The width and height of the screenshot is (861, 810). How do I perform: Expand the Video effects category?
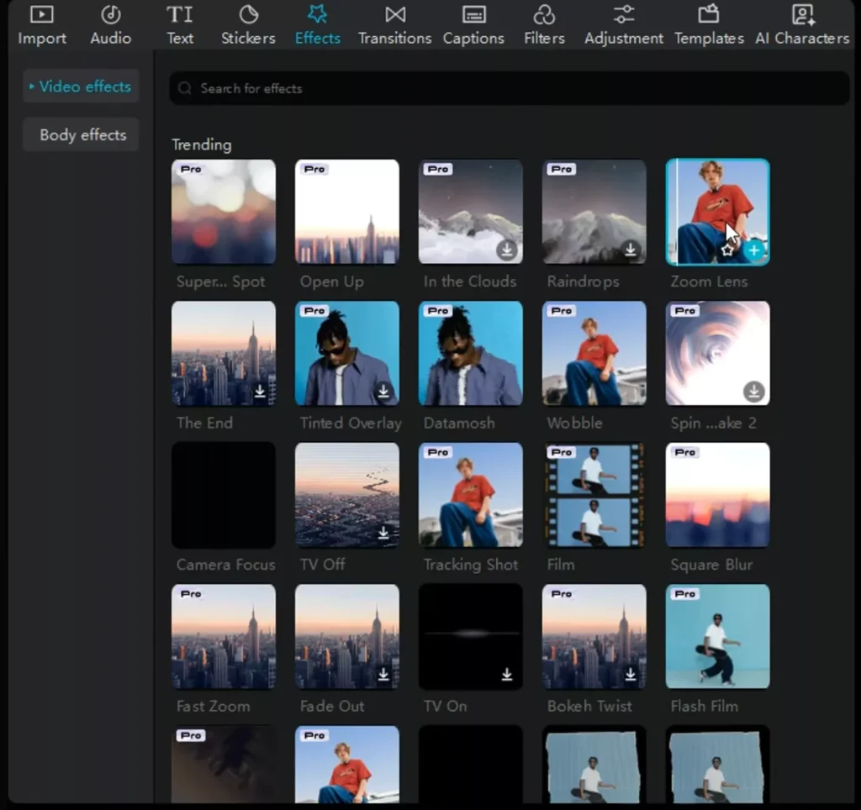pyautogui.click(x=81, y=87)
